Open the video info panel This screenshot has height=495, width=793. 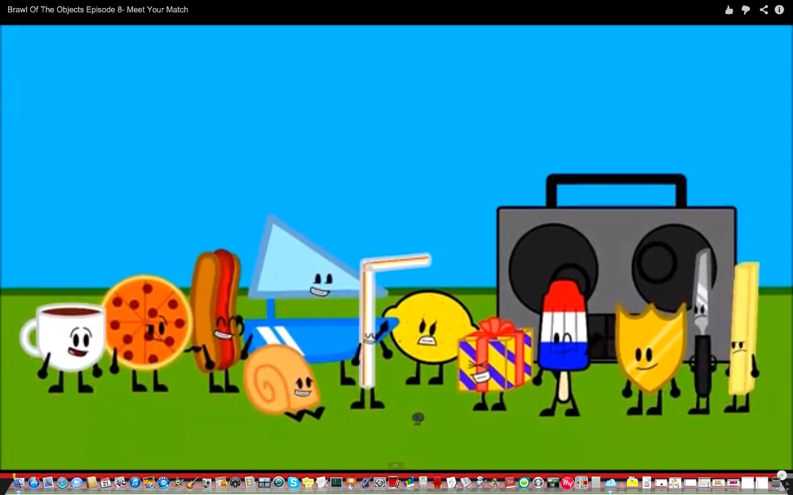(779, 9)
